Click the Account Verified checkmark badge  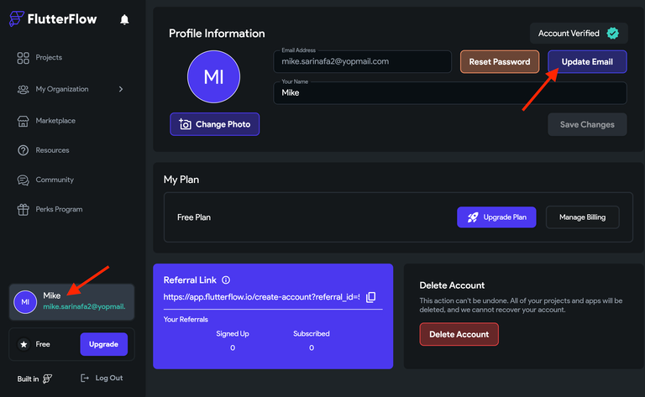click(612, 34)
